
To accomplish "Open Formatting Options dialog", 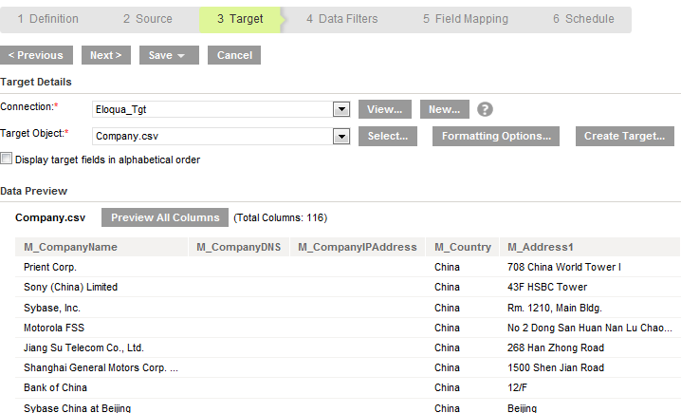I will coord(495,136).
